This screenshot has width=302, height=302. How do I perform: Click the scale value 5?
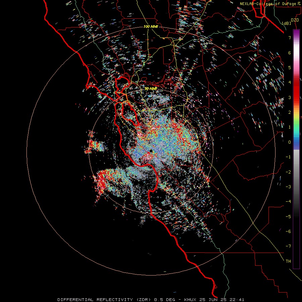[290, 67]
